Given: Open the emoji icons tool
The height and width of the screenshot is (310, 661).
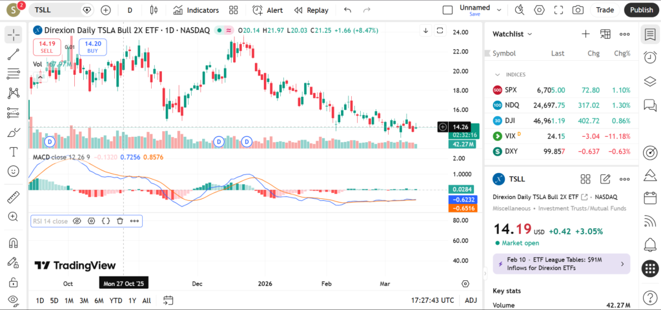Looking at the screenshot, I should pos(14,171).
